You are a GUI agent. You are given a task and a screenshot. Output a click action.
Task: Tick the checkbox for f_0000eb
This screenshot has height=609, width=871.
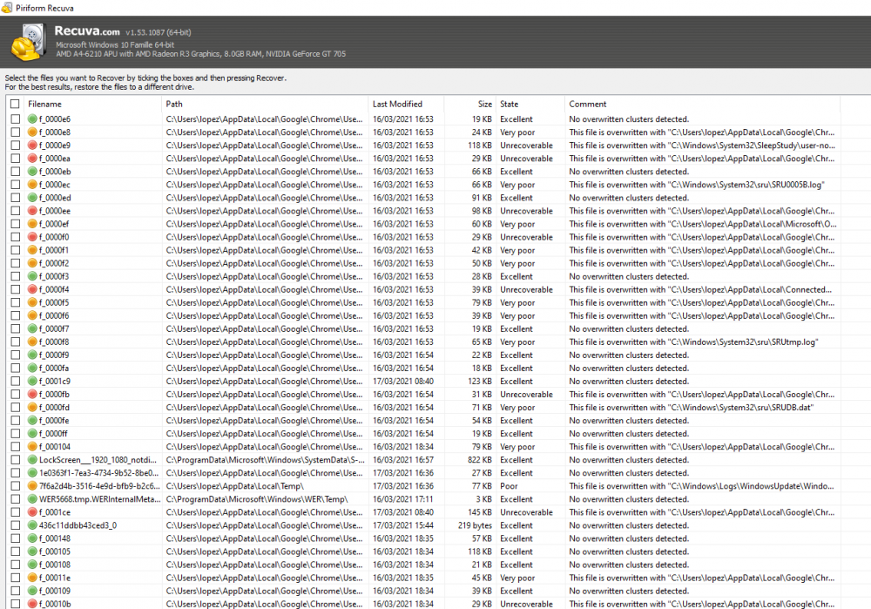click(x=15, y=172)
